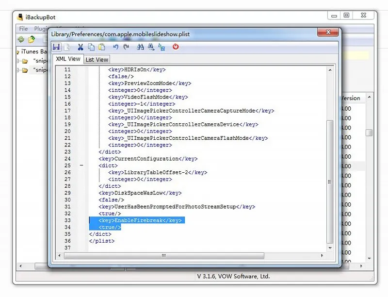Maximize the iBackupBot main window
This screenshot has width=388, height=297.
tap(346, 16)
